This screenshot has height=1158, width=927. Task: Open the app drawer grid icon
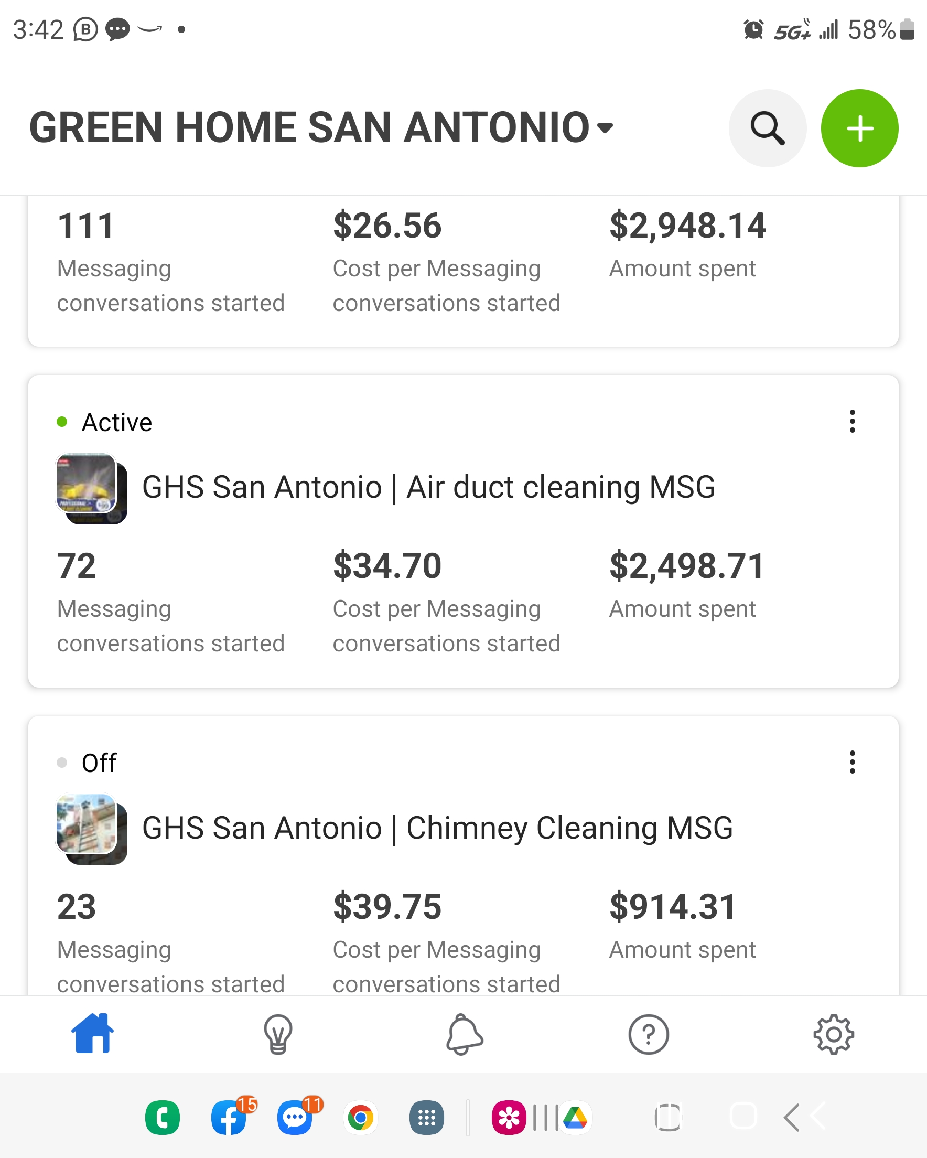tap(426, 1118)
